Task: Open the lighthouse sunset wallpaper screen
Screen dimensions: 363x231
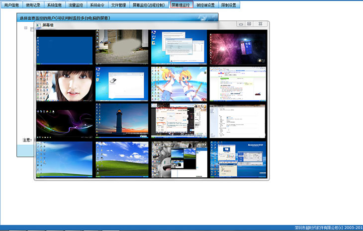Action: [x=122, y=121]
